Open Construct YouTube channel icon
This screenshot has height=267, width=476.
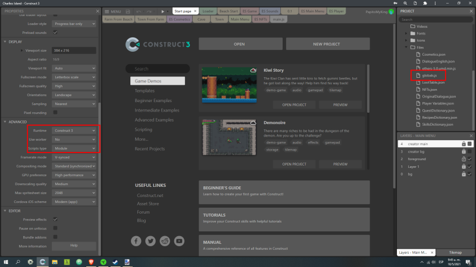(x=179, y=241)
